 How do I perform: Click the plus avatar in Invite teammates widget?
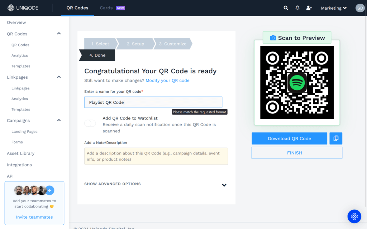click(x=49, y=190)
